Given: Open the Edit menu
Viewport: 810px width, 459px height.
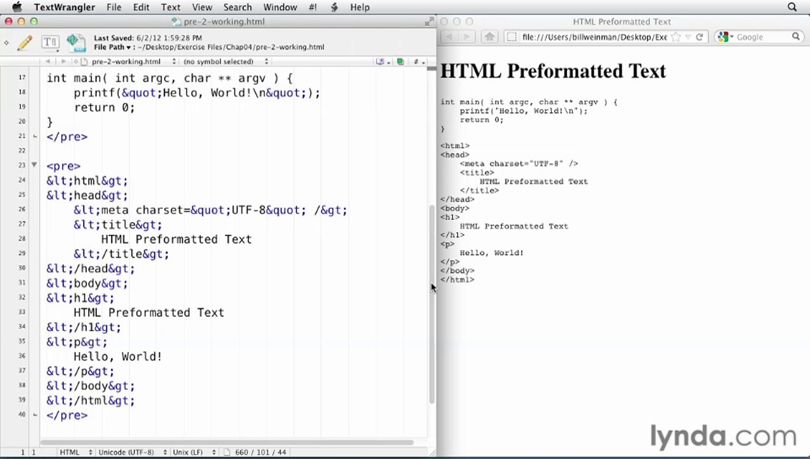Looking at the screenshot, I should click(141, 7).
